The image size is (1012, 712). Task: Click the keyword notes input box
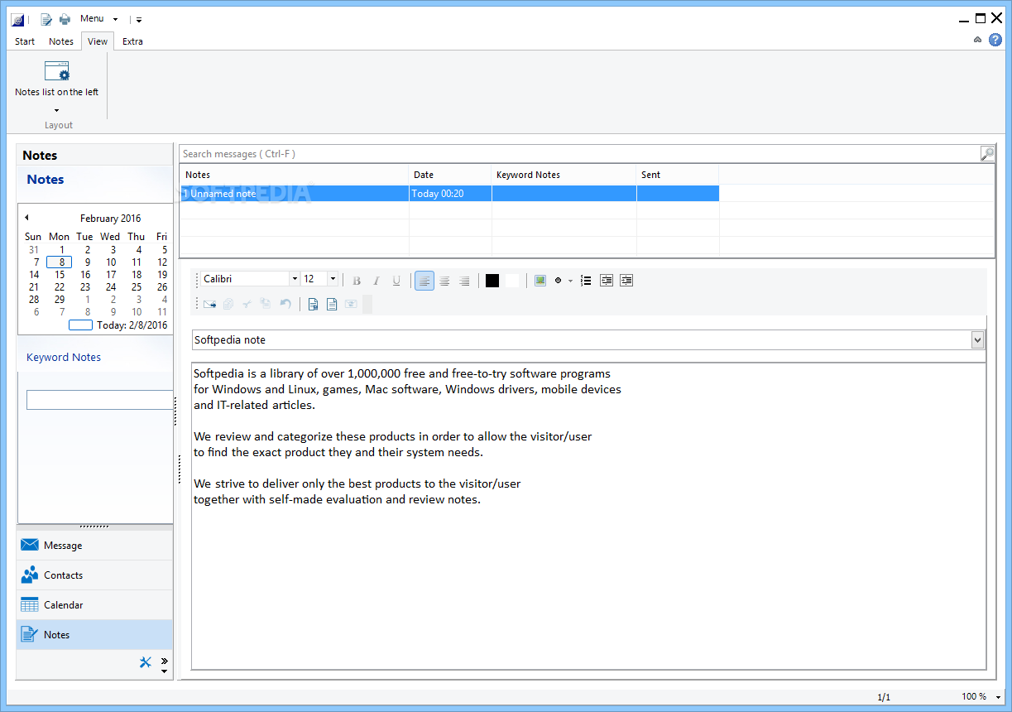(99, 400)
